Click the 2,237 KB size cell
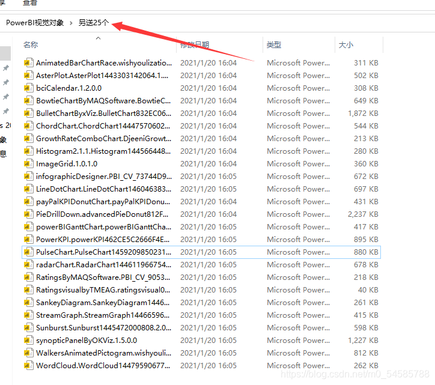 (363, 214)
